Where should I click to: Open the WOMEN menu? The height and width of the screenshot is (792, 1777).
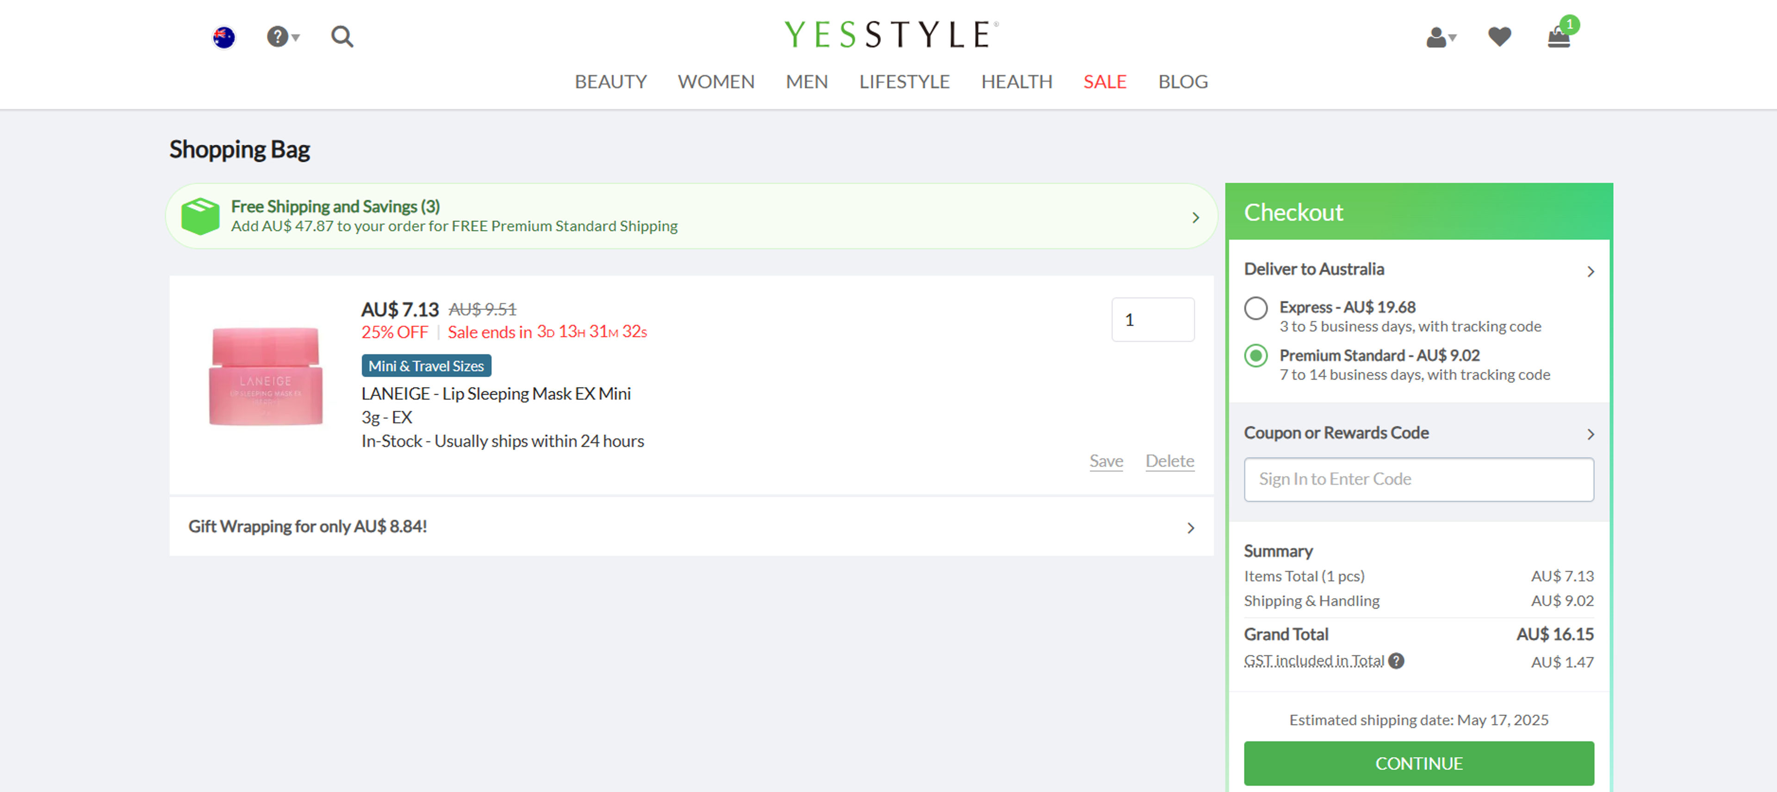[x=716, y=81]
